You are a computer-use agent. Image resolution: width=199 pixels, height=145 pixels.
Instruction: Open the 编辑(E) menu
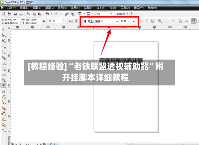(x=24, y=8)
